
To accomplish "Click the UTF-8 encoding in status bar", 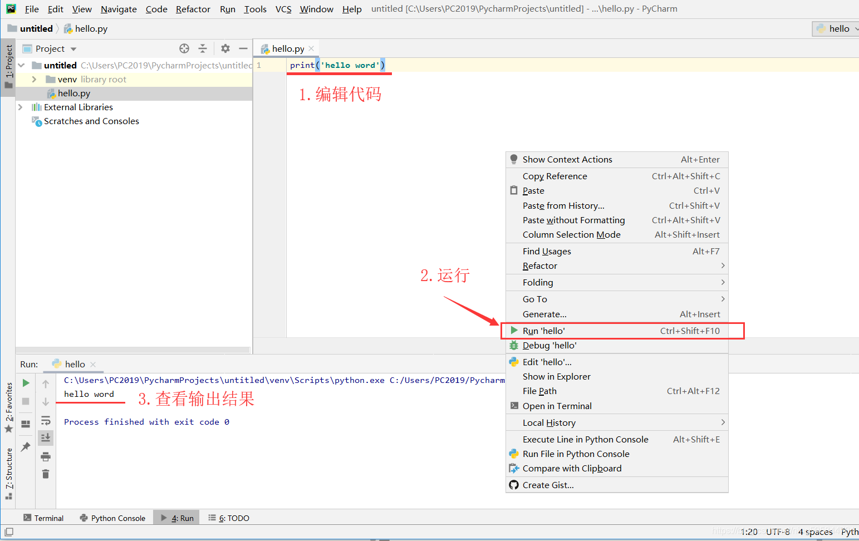I will pyautogui.click(x=778, y=532).
